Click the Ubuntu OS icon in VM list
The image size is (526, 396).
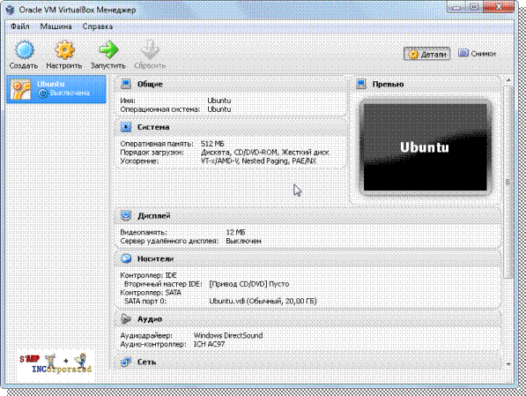(20, 89)
